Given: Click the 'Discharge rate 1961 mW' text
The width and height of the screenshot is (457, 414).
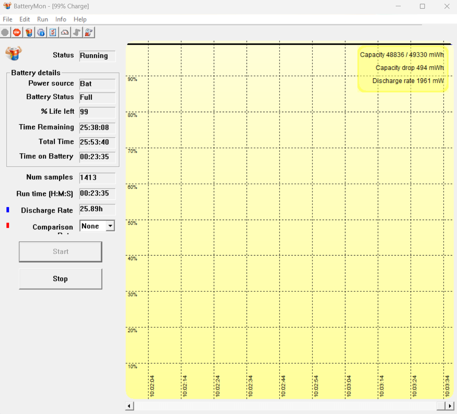Looking at the screenshot, I should pos(408,81).
